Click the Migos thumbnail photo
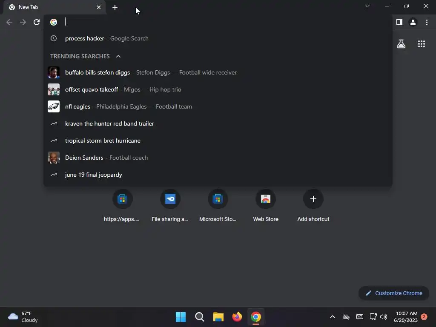Viewport: 436px width, 327px height. (54, 89)
